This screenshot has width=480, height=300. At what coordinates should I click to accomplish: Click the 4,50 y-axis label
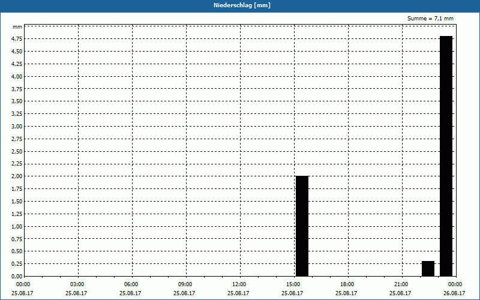pos(17,52)
